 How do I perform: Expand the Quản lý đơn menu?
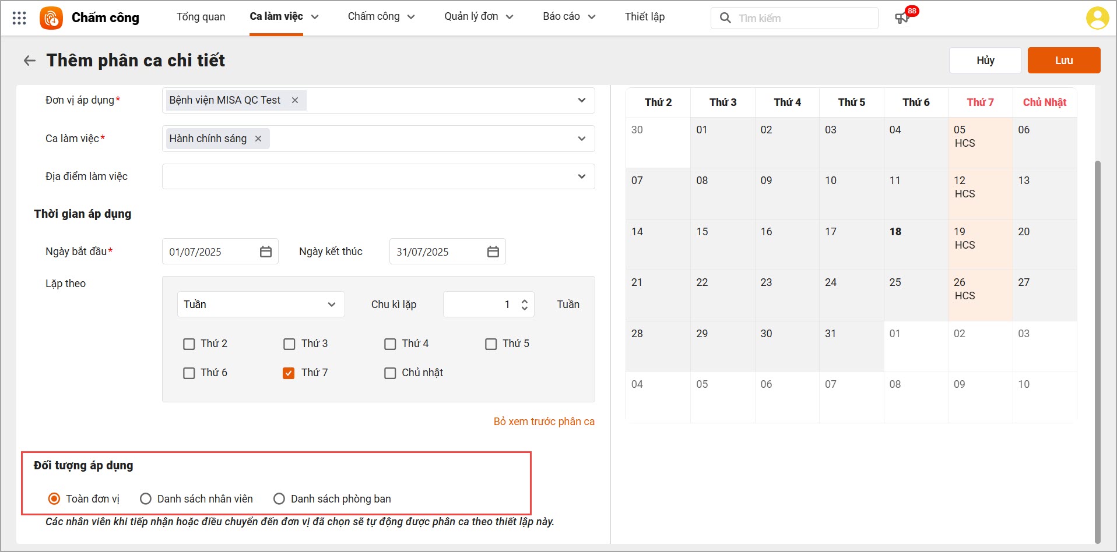[478, 17]
